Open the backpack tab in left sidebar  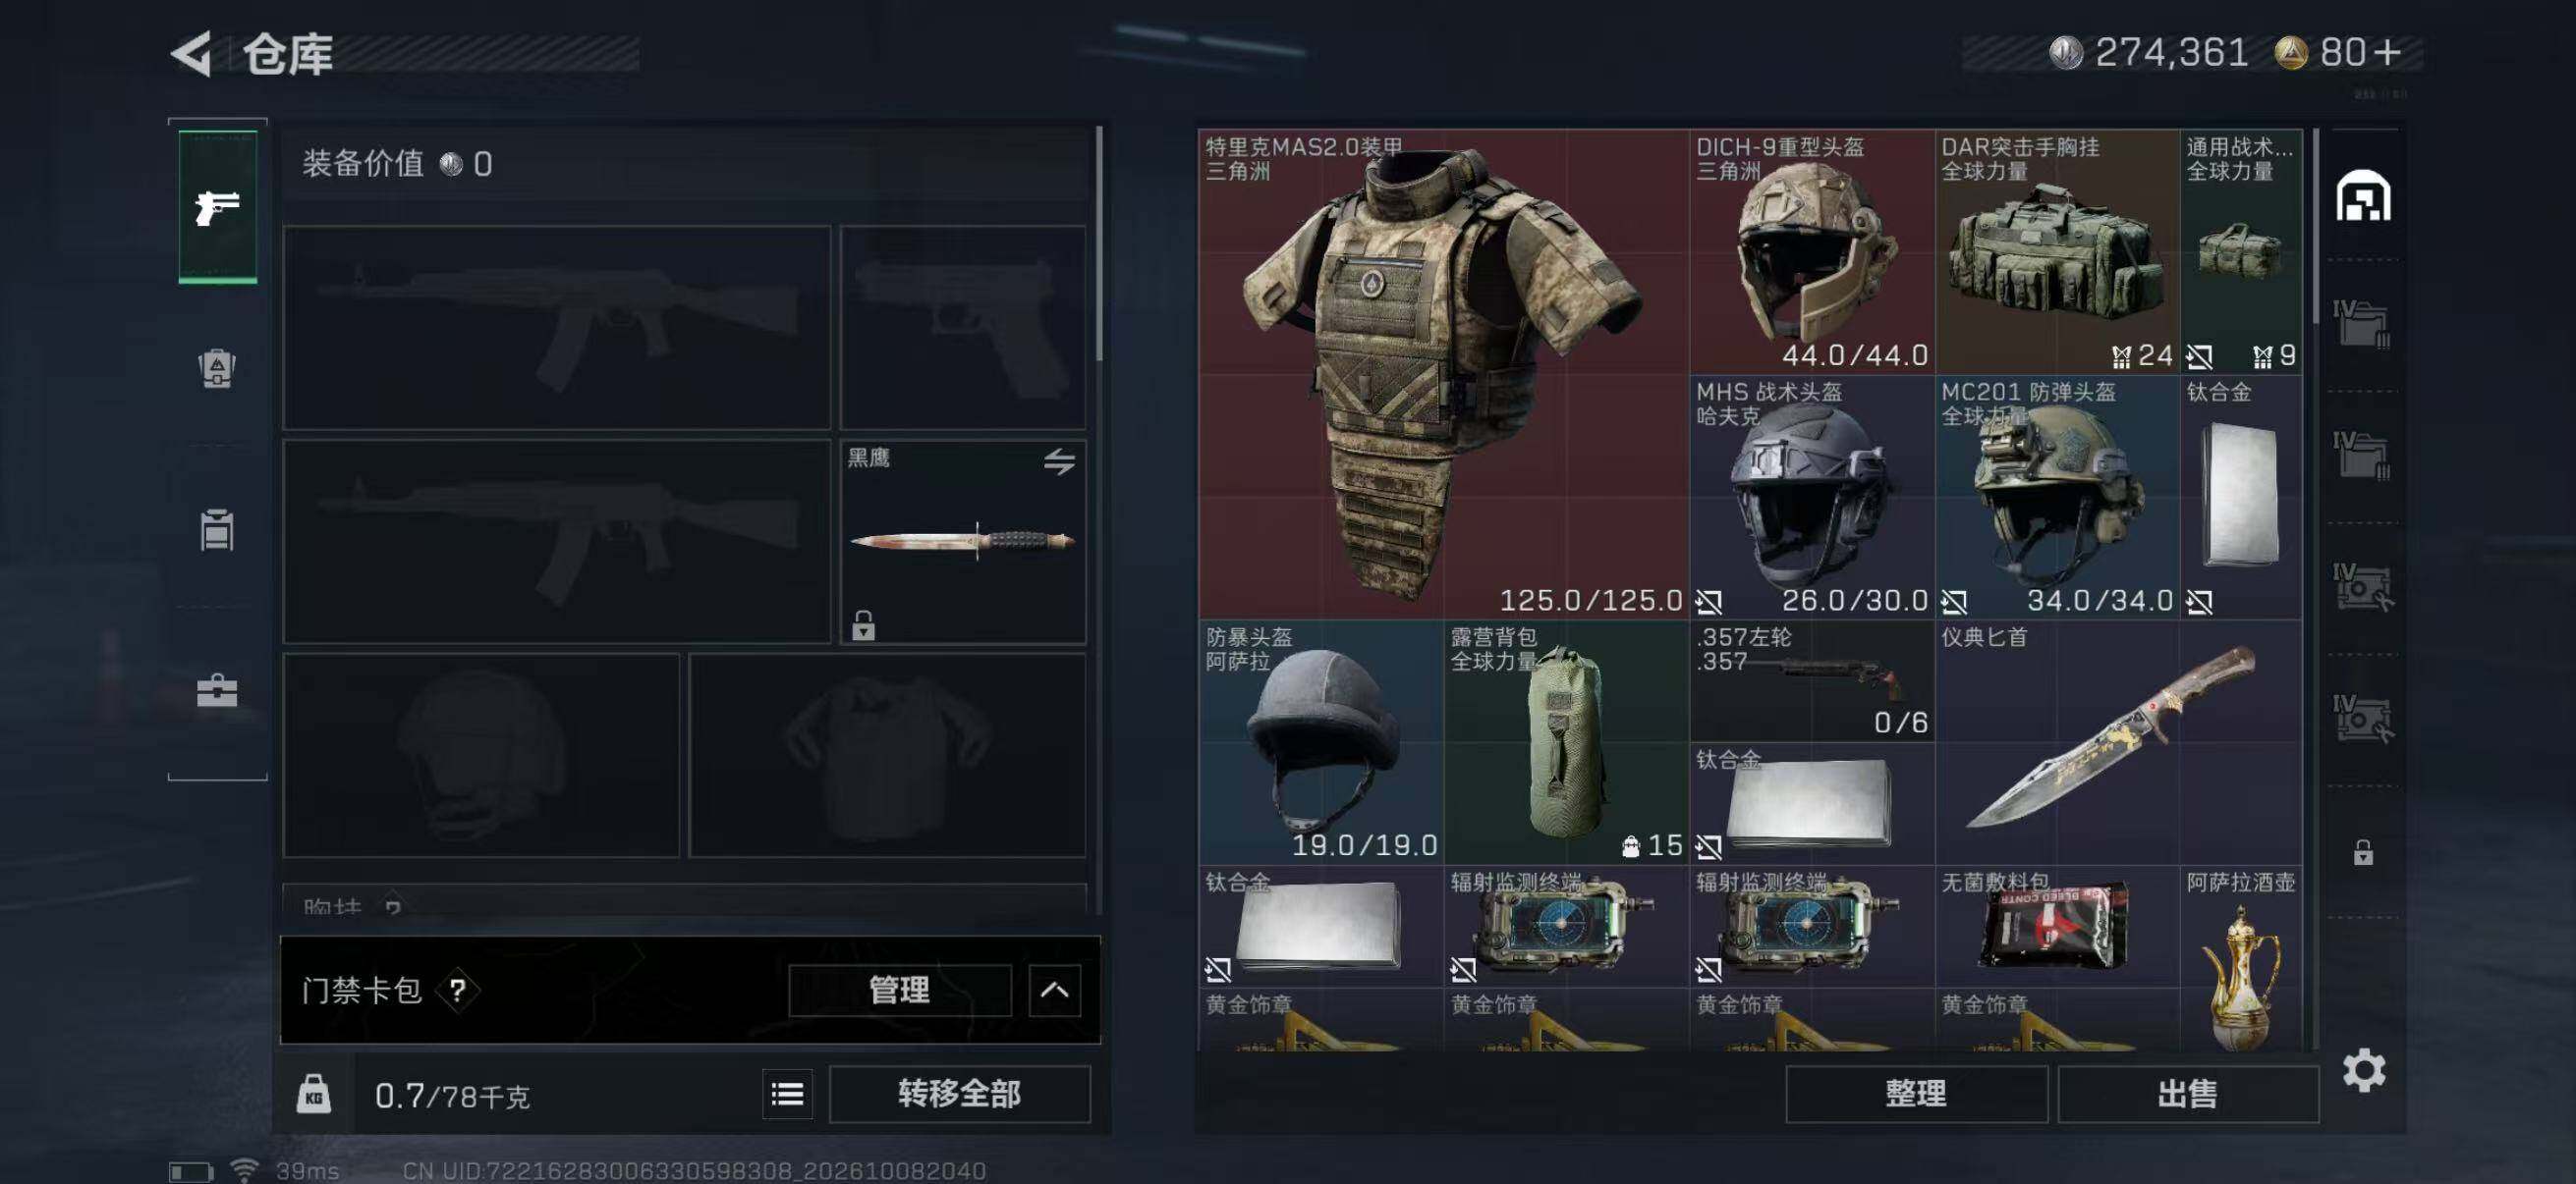click(x=217, y=369)
